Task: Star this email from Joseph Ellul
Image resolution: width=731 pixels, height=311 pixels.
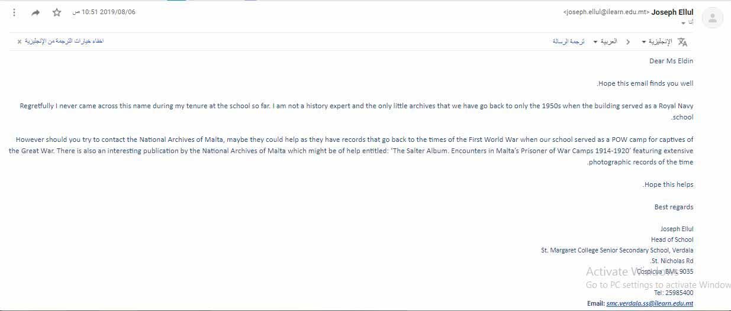Action: [x=57, y=12]
